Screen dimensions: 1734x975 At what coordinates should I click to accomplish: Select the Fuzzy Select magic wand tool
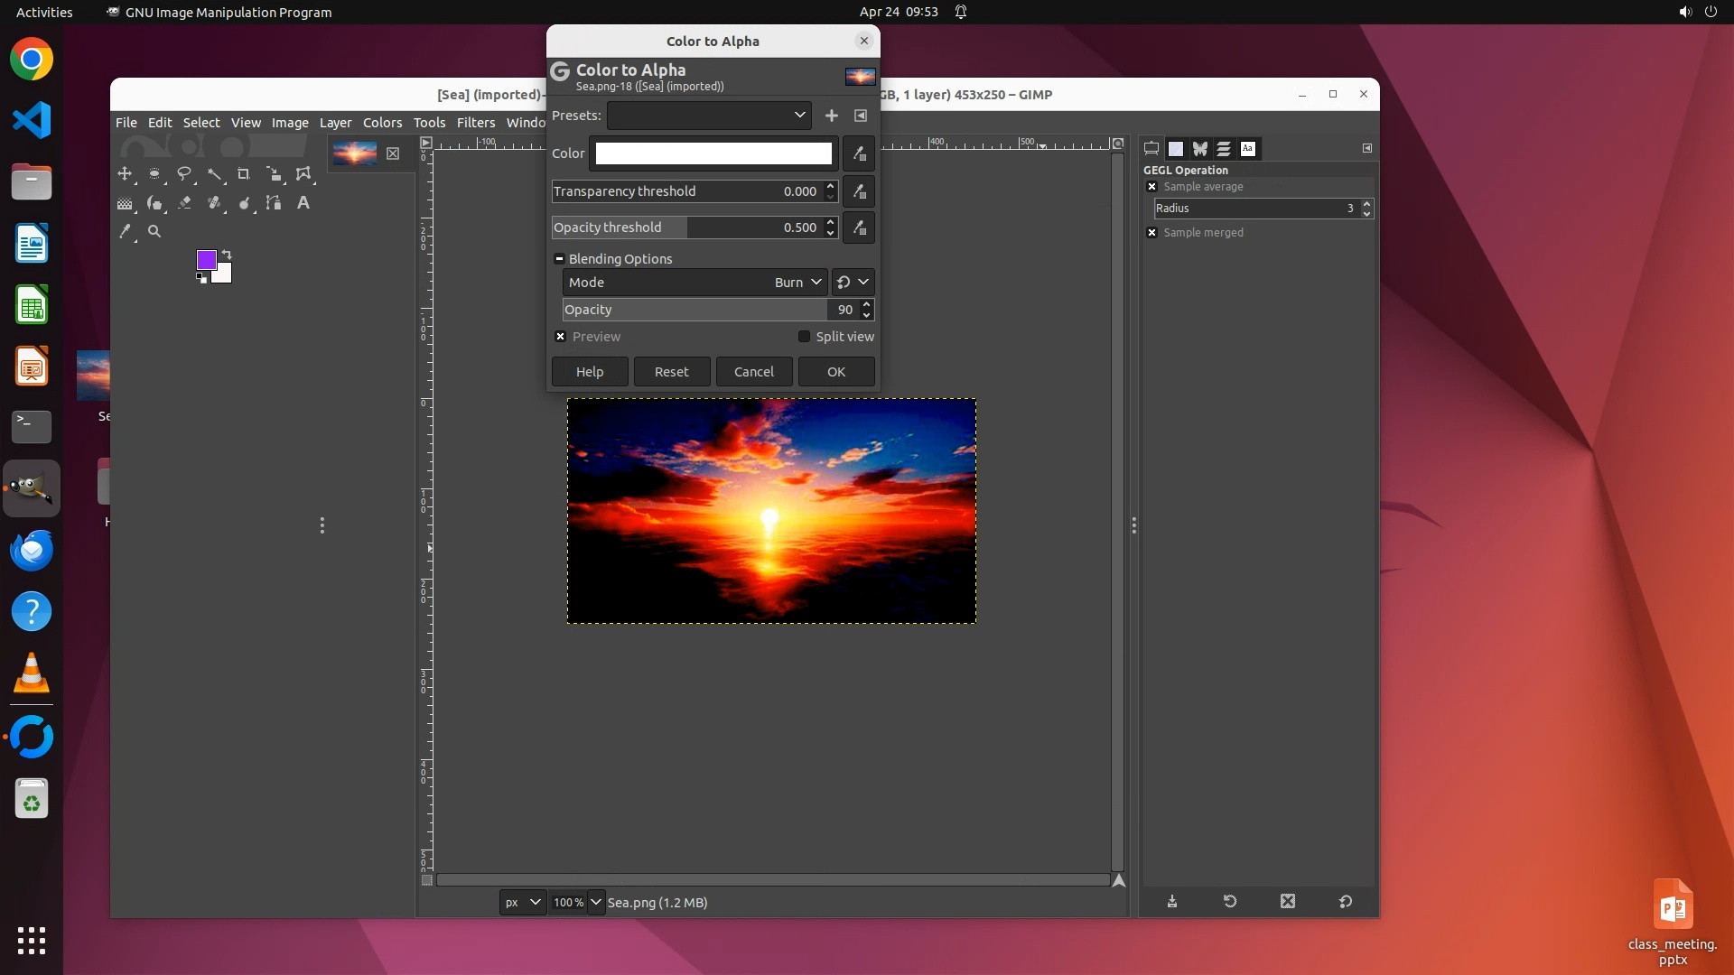(x=214, y=173)
